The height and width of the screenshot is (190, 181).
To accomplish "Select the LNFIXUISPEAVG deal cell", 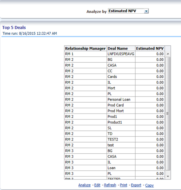I will click(x=121, y=54).
